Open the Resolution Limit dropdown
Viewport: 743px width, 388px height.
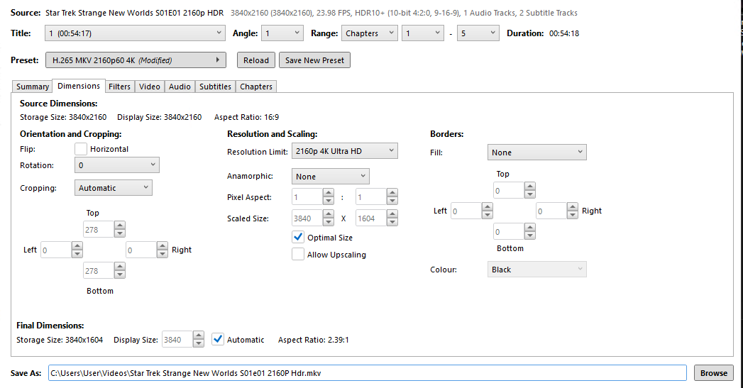(x=344, y=151)
